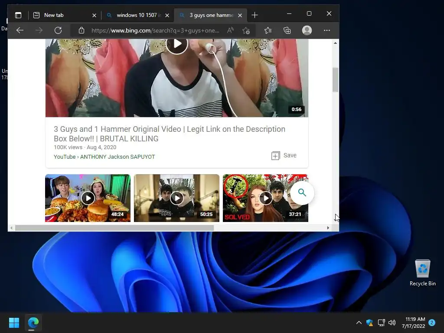The image size is (444, 333).
Task: Play the 50:25 video thumbnail
Action: (177, 198)
